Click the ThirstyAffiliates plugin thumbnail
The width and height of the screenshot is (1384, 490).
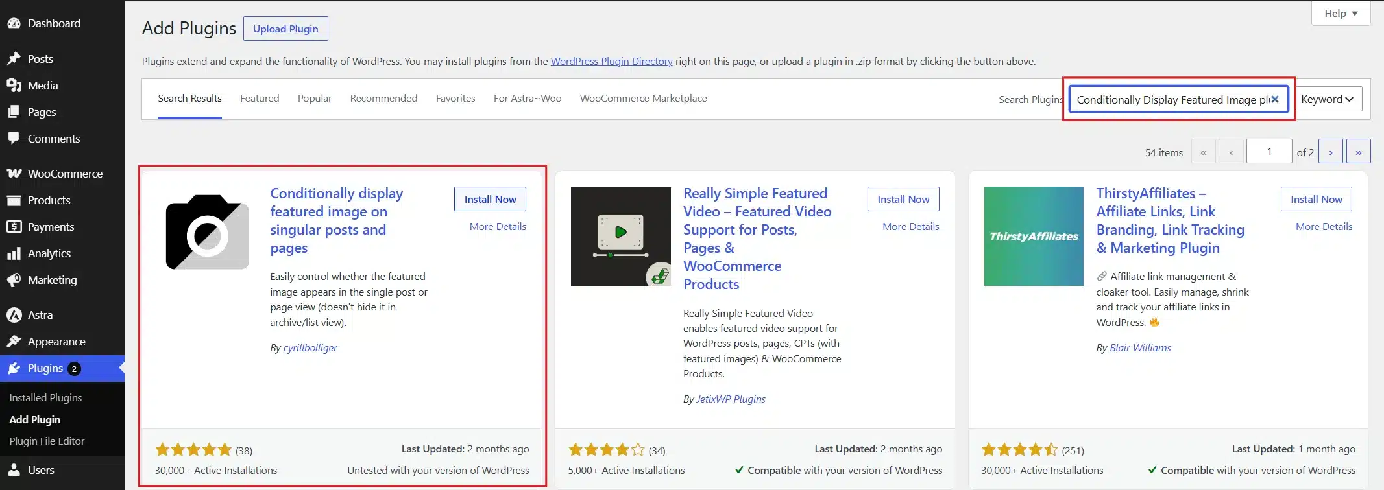(1034, 236)
